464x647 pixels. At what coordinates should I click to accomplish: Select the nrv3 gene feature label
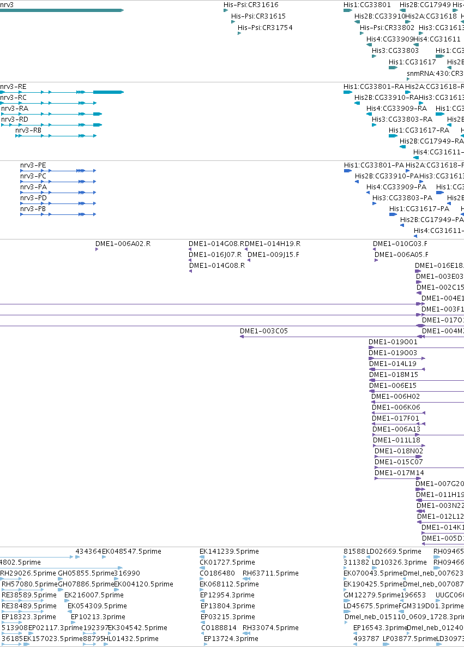tap(7, 5)
